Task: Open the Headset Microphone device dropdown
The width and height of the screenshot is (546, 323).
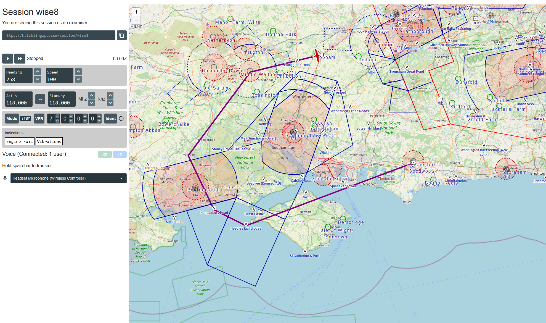Action: point(68,178)
